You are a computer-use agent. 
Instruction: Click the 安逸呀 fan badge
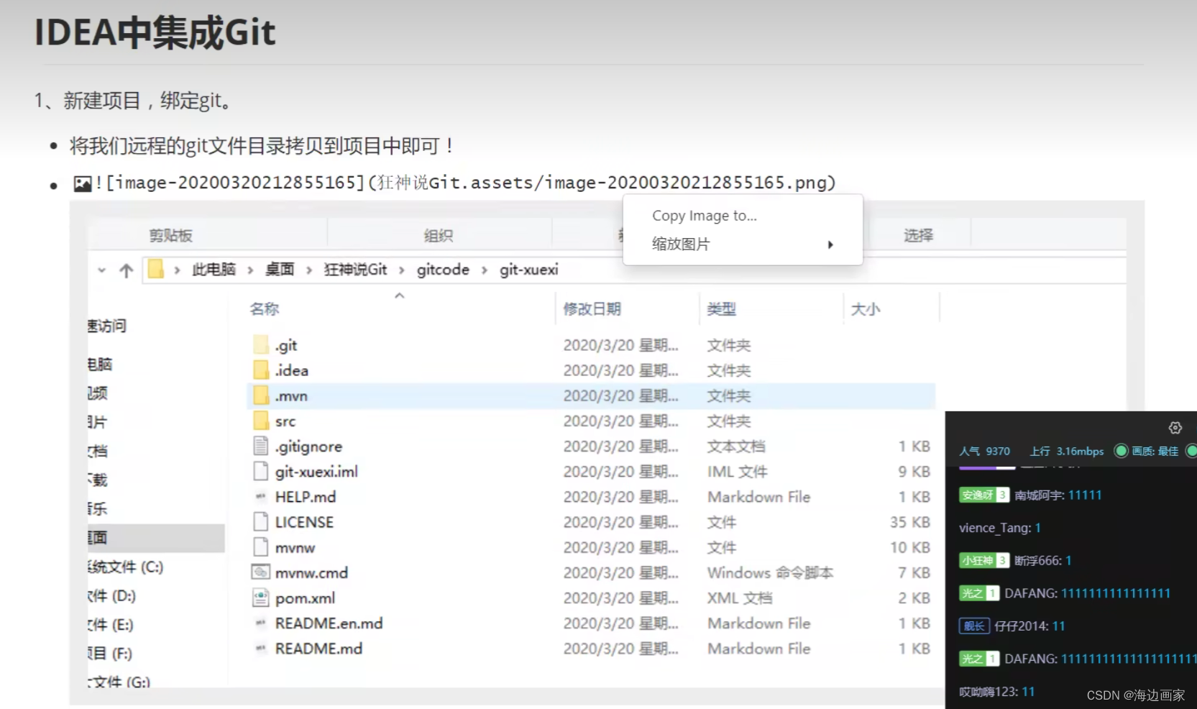[x=983, y=495]
